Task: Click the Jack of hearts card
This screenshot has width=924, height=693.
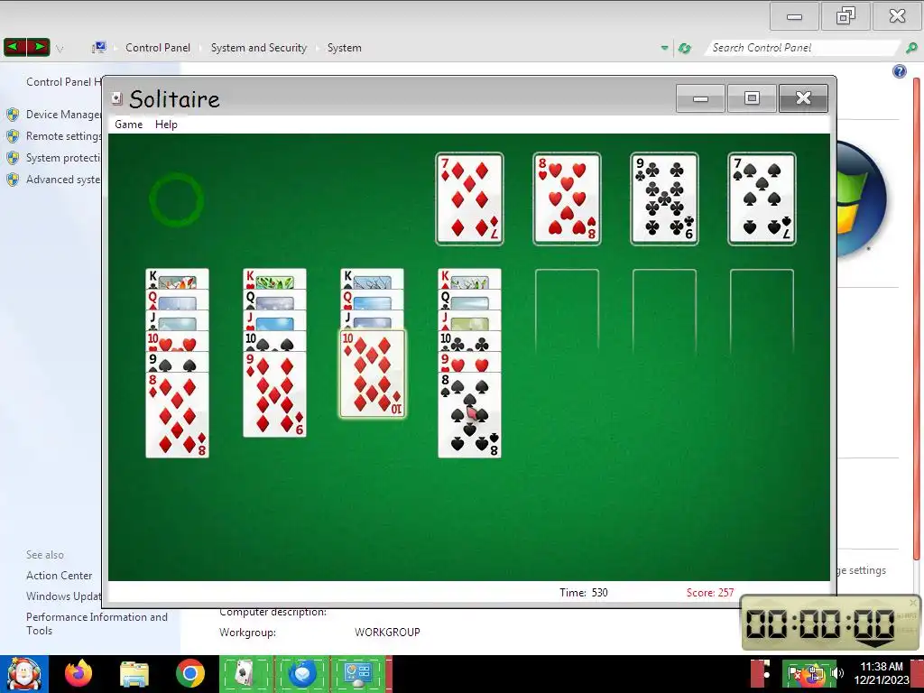Action: 274,320
